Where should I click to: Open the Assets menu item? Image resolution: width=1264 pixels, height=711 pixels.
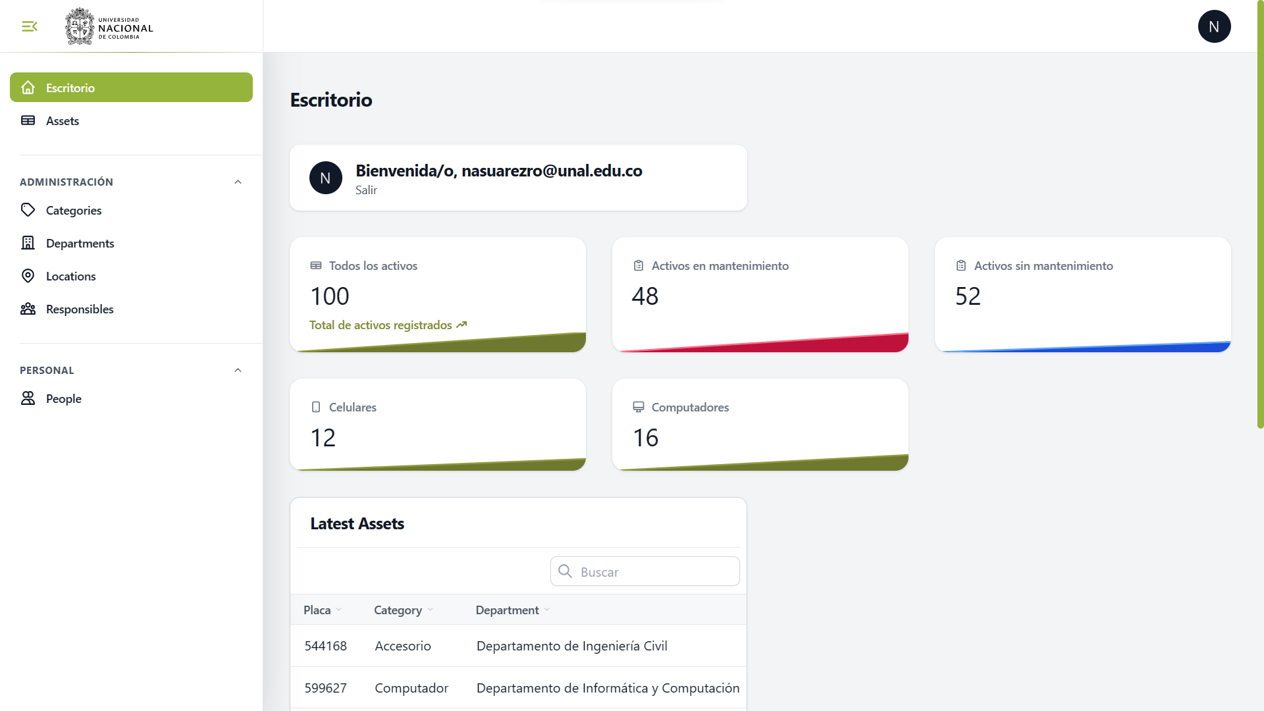click(x=63, y=120)
